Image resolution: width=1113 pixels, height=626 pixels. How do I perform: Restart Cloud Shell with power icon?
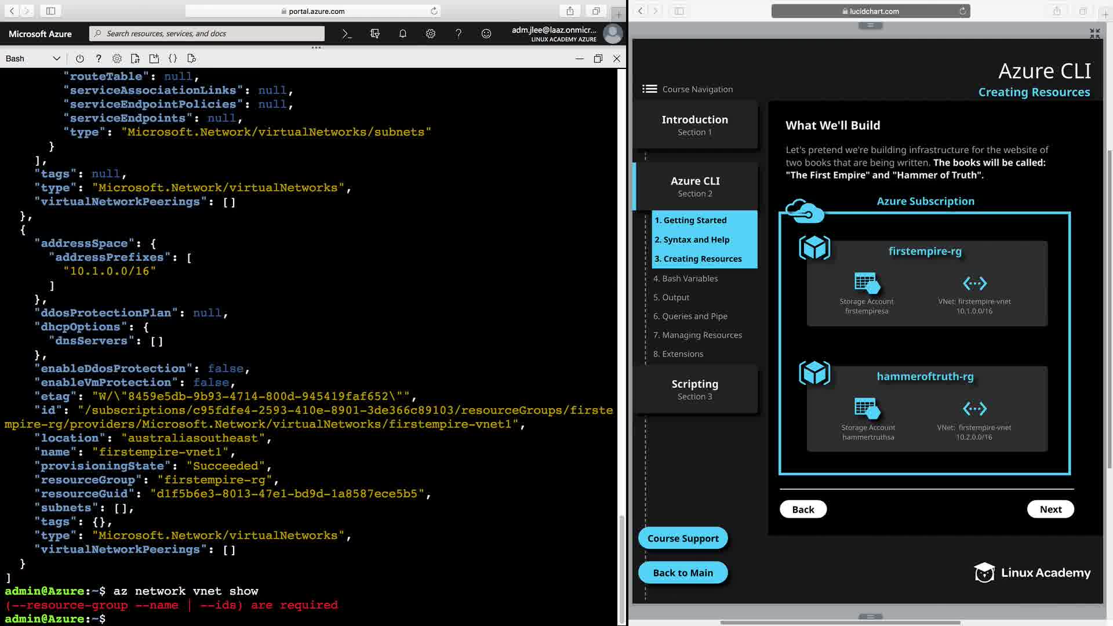[80, 59]
